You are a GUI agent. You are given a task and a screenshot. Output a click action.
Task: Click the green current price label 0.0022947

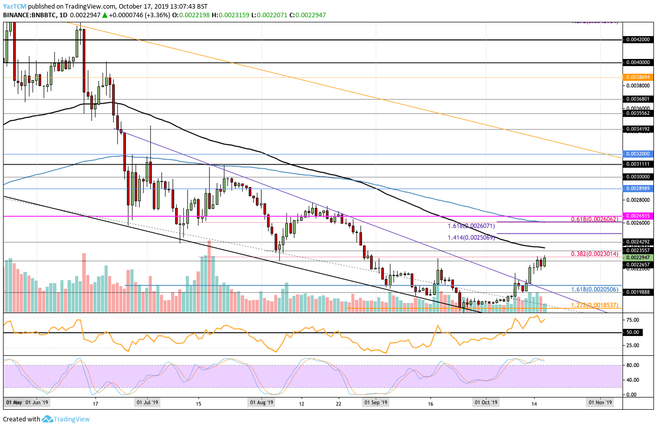pyautogui.click(x=638, y=258)
